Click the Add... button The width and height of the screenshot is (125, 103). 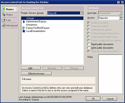(x=31, y=68)
